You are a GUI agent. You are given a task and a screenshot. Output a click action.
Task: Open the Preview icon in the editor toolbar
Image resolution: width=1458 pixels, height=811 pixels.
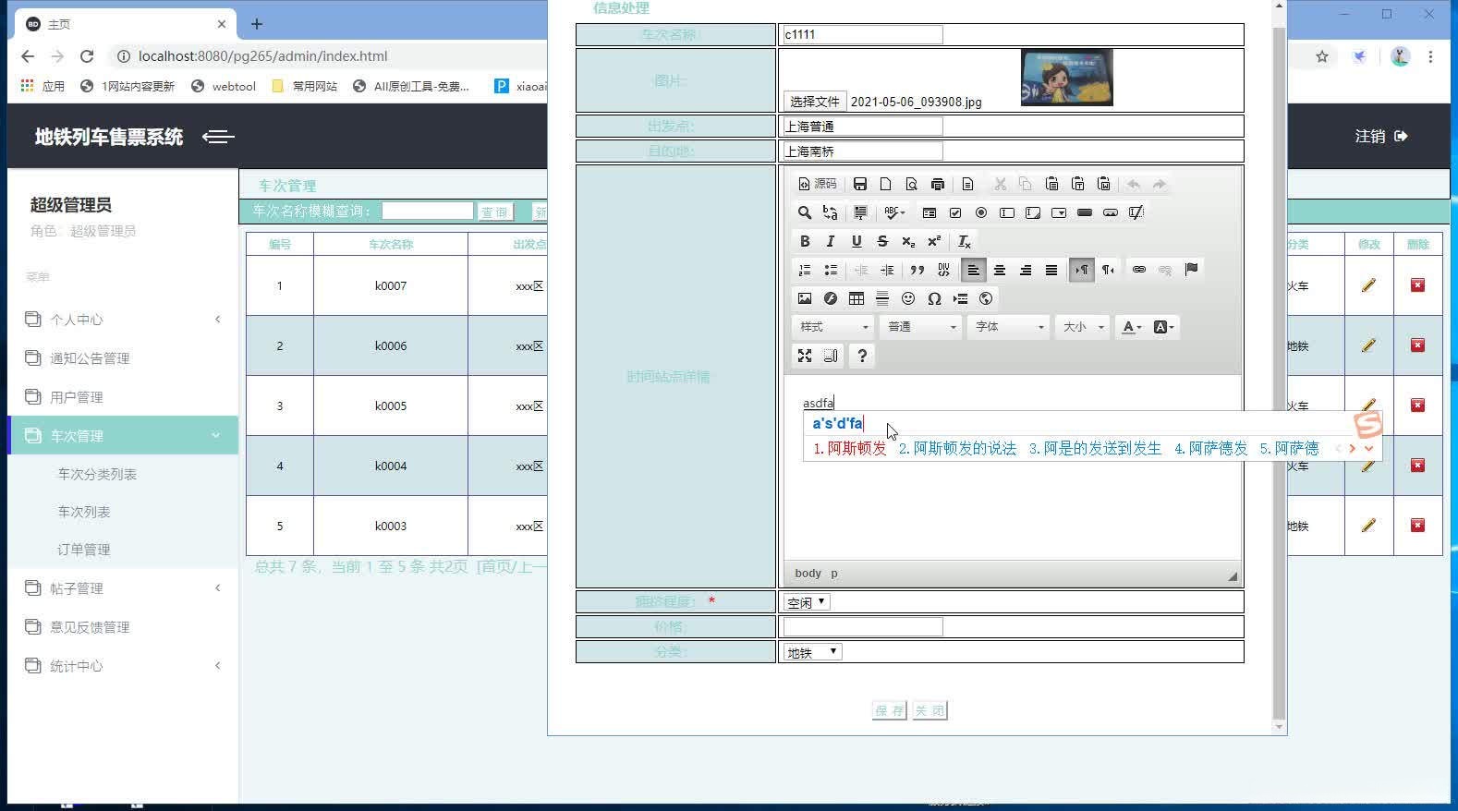(911, 184)
